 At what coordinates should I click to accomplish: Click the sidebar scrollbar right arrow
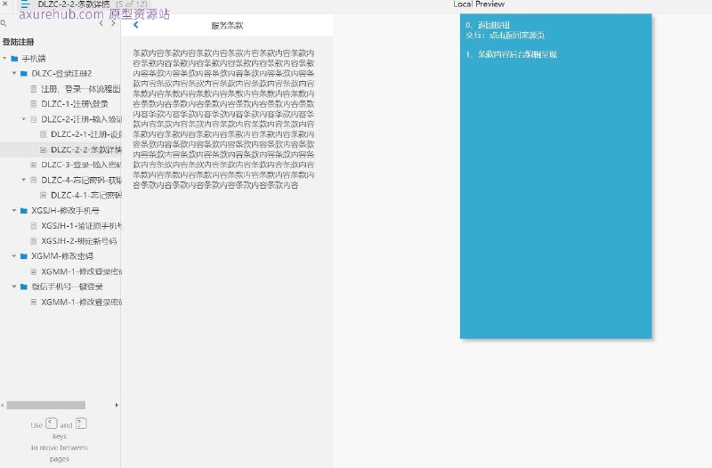pos(117,405)
